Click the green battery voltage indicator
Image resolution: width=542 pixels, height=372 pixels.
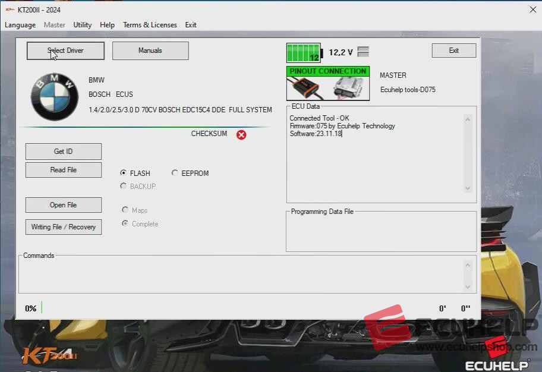click(304, 52)
